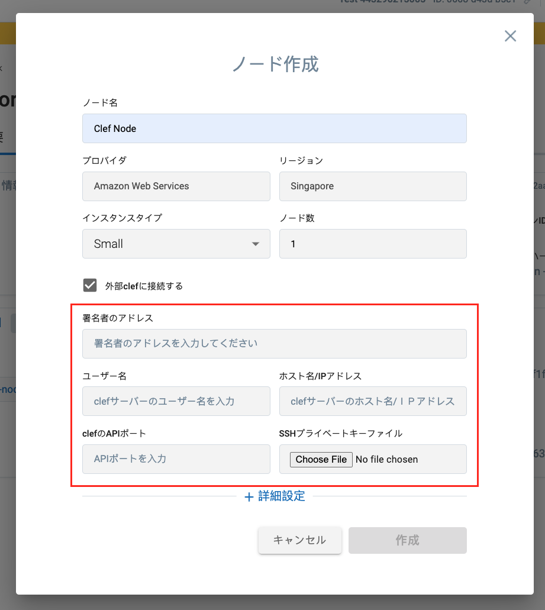Click the リージョン field showing Singapore
Image resolution: width=545 pixels, height=610 pixels.
373,186
